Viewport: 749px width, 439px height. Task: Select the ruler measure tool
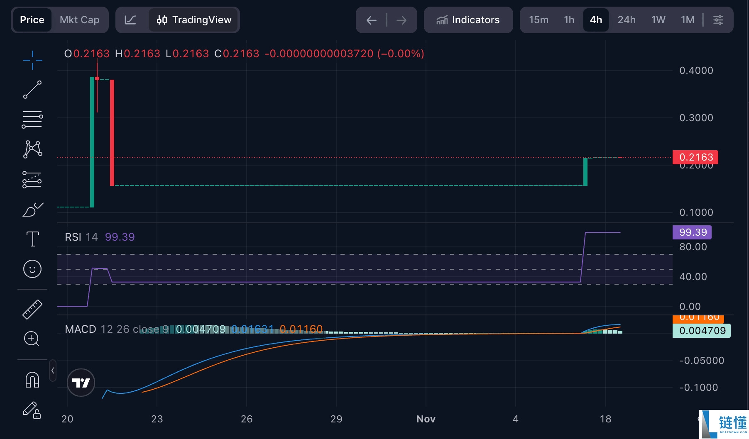coord(32,310)
